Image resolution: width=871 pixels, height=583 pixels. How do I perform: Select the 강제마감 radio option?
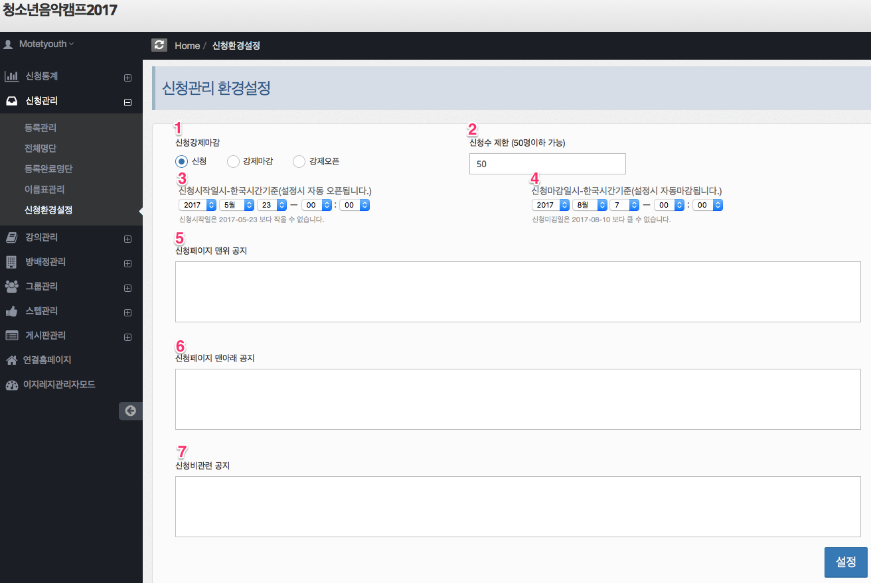[233, 161]
